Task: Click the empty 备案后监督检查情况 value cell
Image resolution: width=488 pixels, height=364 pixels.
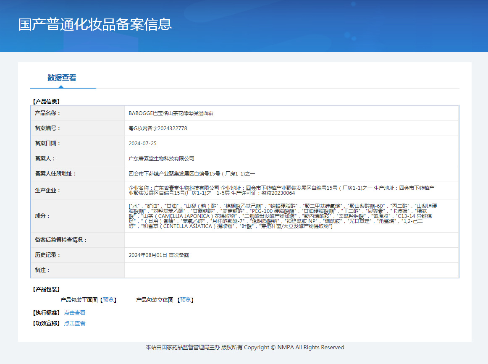Action: click(x=291, y=240)
